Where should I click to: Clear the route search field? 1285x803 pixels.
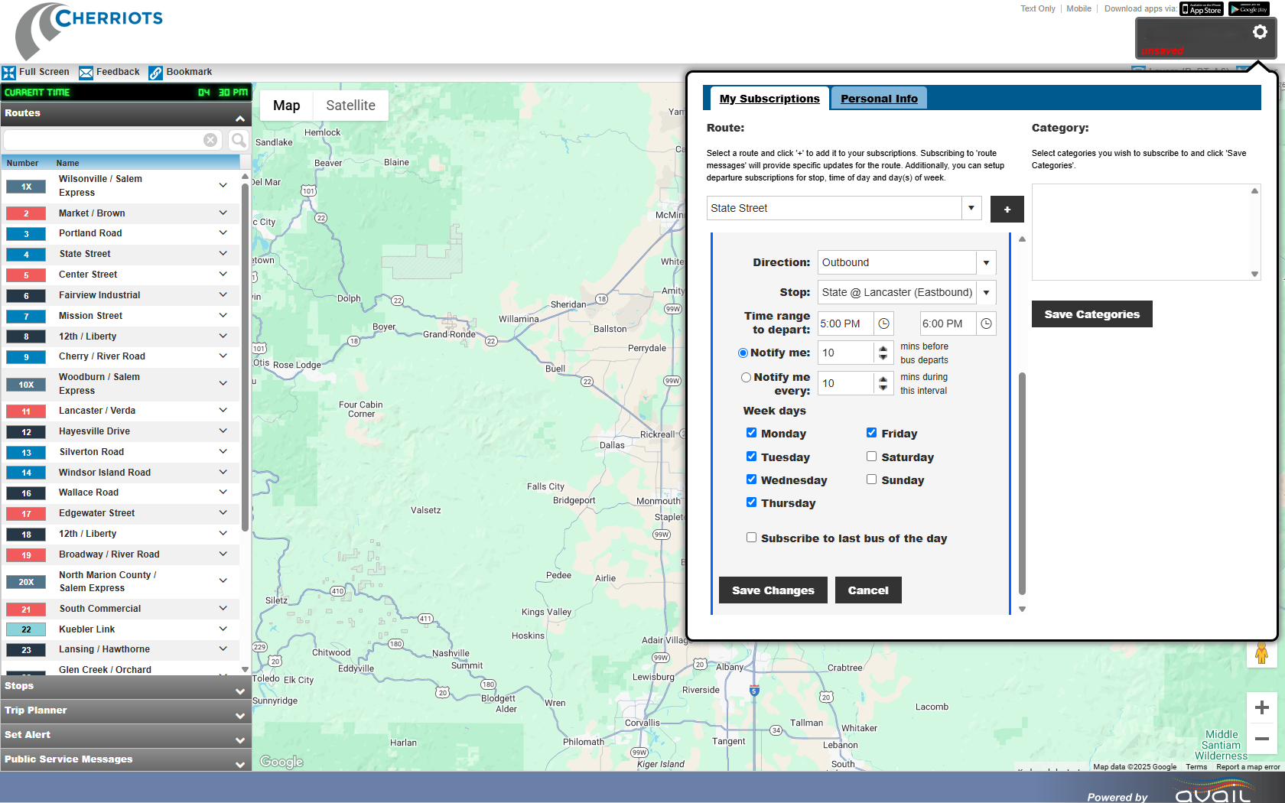(x=210, y=140)
